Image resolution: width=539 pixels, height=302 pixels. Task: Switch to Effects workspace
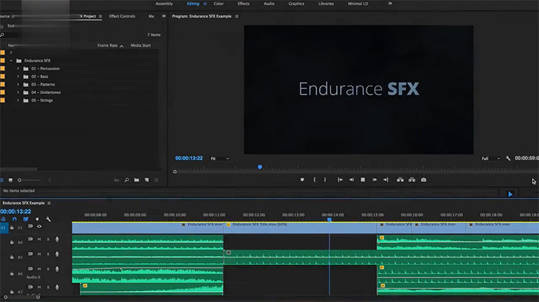coord(244,4)
